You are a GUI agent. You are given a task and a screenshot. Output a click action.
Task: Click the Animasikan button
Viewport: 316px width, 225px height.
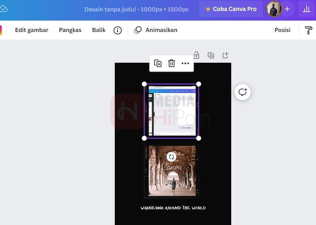156,30
